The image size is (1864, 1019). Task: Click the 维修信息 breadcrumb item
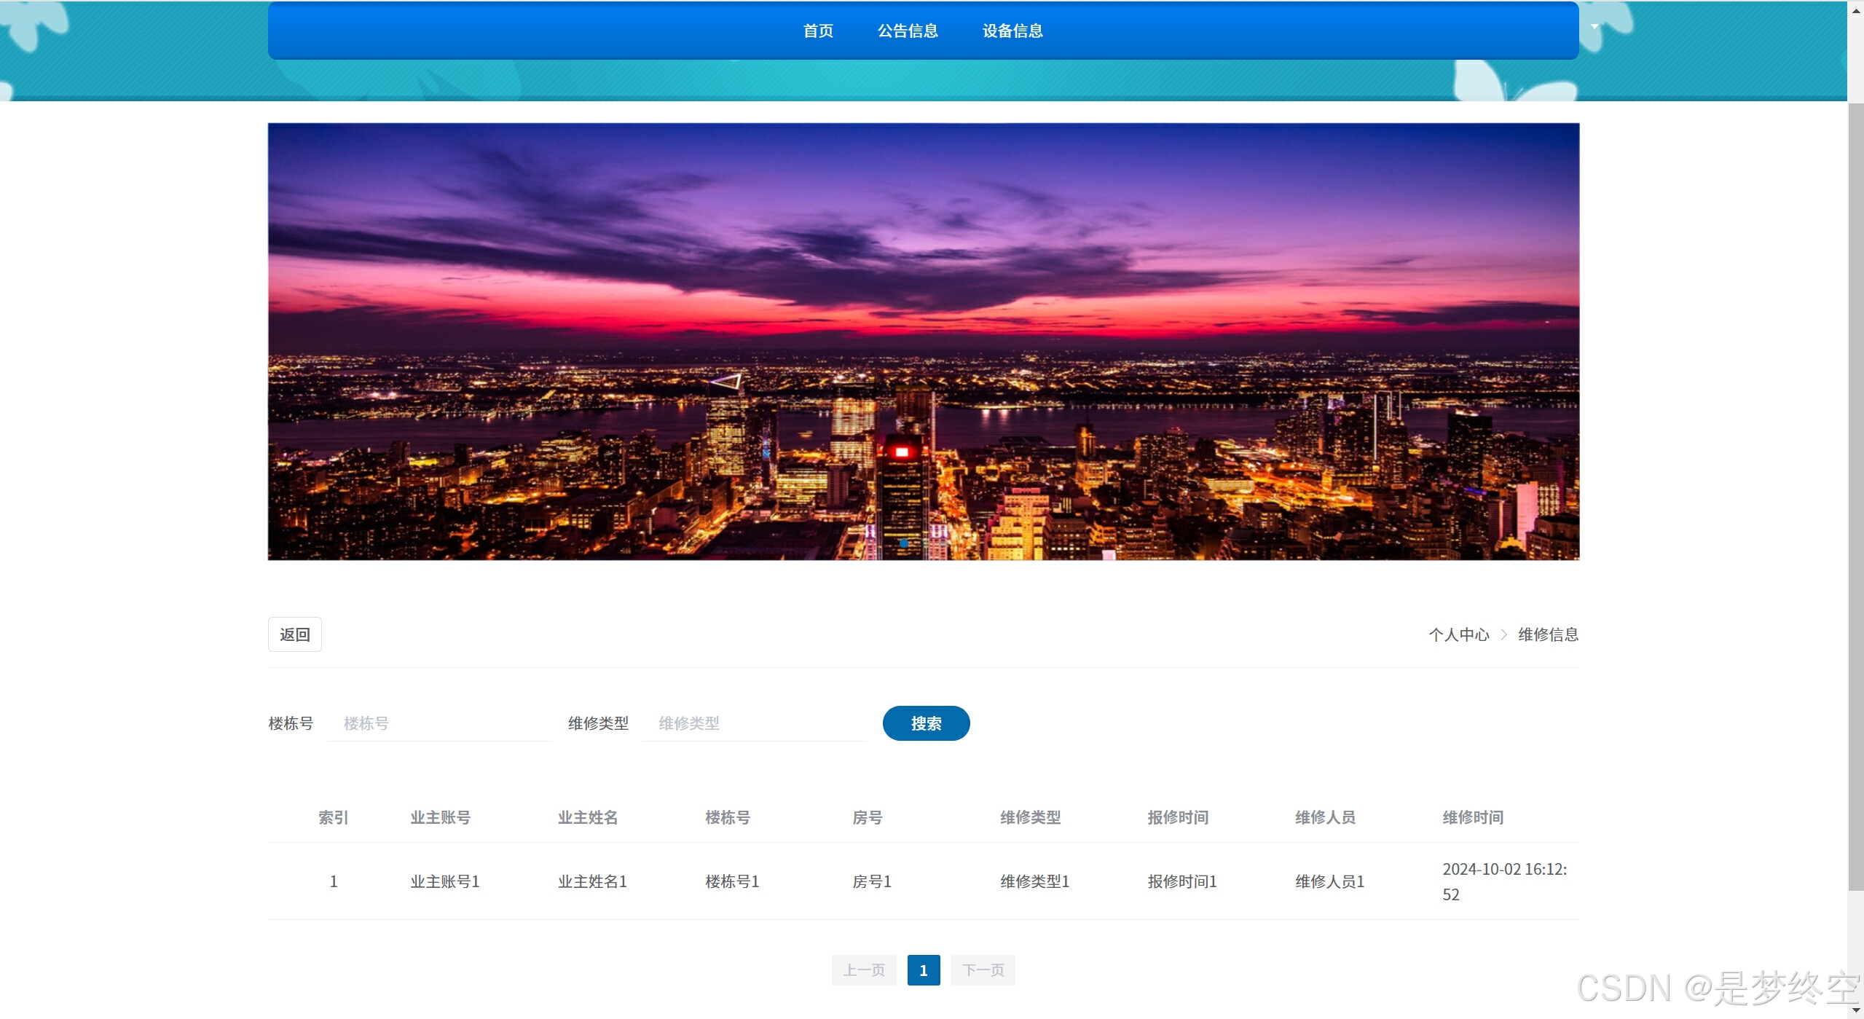pyautogui.click(x=1548, y=634)
